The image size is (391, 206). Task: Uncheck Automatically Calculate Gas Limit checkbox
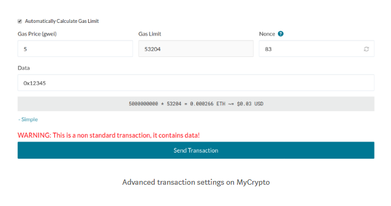20,21
